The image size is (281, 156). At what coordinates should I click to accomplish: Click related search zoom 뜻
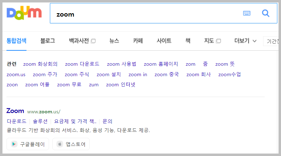(225, 64)
